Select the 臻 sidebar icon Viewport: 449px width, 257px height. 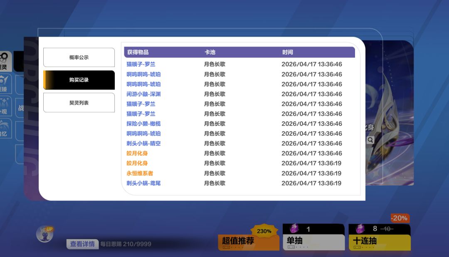tap(5, 84)
